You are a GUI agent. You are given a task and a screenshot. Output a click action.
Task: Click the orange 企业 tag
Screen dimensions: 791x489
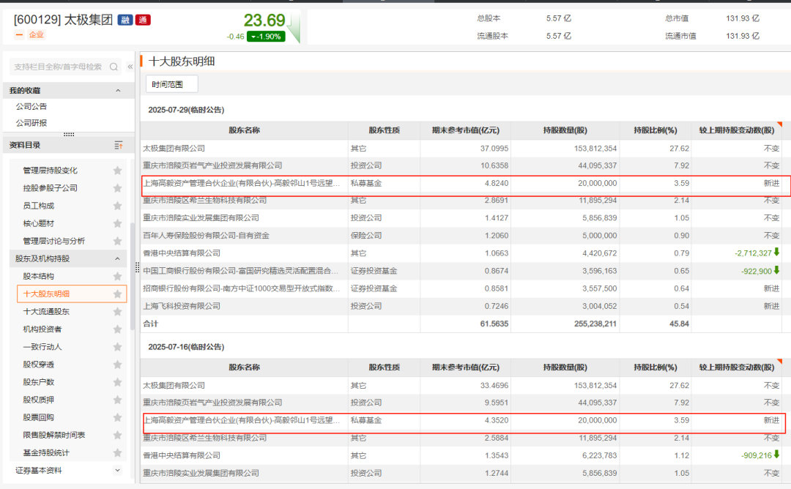tap(37, 34)
